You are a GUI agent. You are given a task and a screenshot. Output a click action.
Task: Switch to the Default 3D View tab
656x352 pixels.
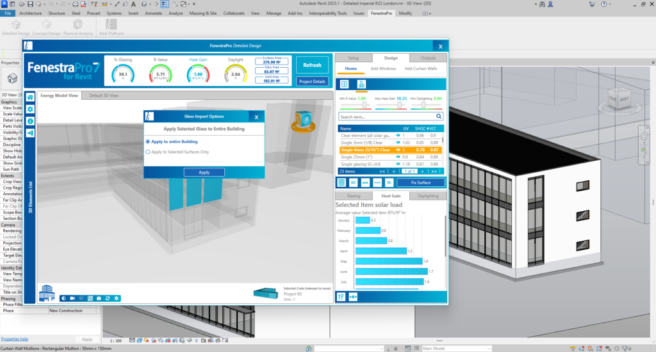(104, 95)
